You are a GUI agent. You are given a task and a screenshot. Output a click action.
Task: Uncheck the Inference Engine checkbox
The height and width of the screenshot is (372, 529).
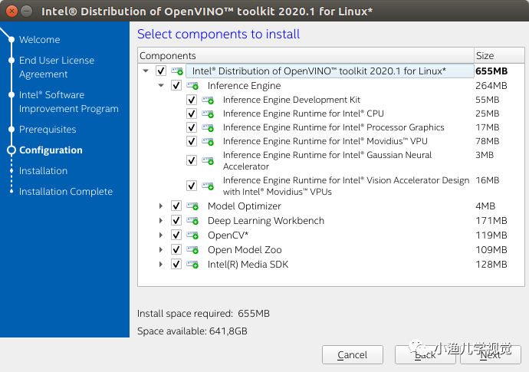[x=176, y=86]
